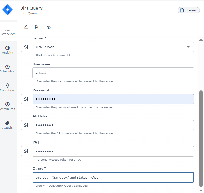The height and width of the screenshot is (193, 204).
Task: Click the ${ variable button next to Password
Action: point(26,99)
